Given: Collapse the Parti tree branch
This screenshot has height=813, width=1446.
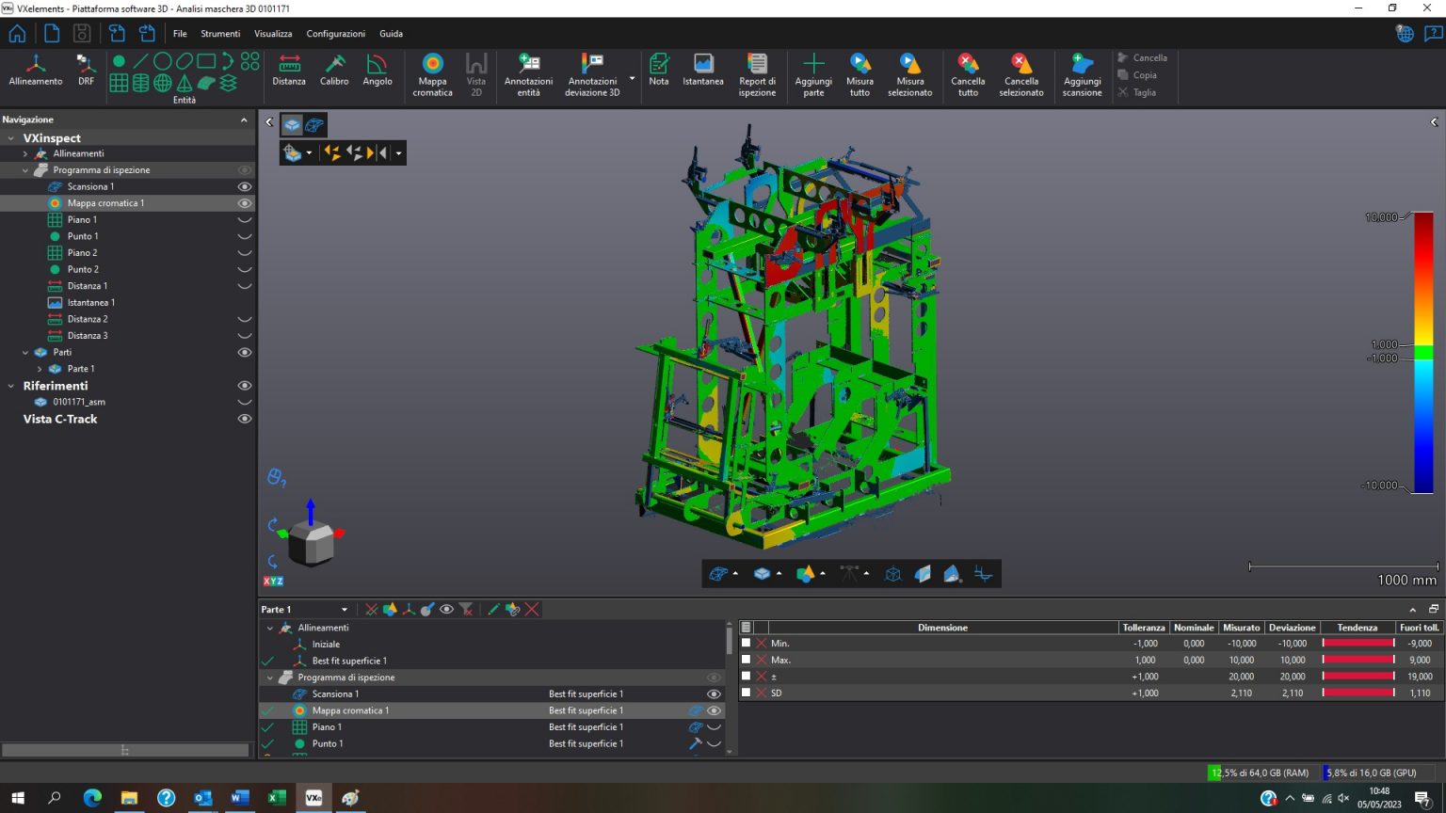Looking at the screenshot, I should click(25, 352).
